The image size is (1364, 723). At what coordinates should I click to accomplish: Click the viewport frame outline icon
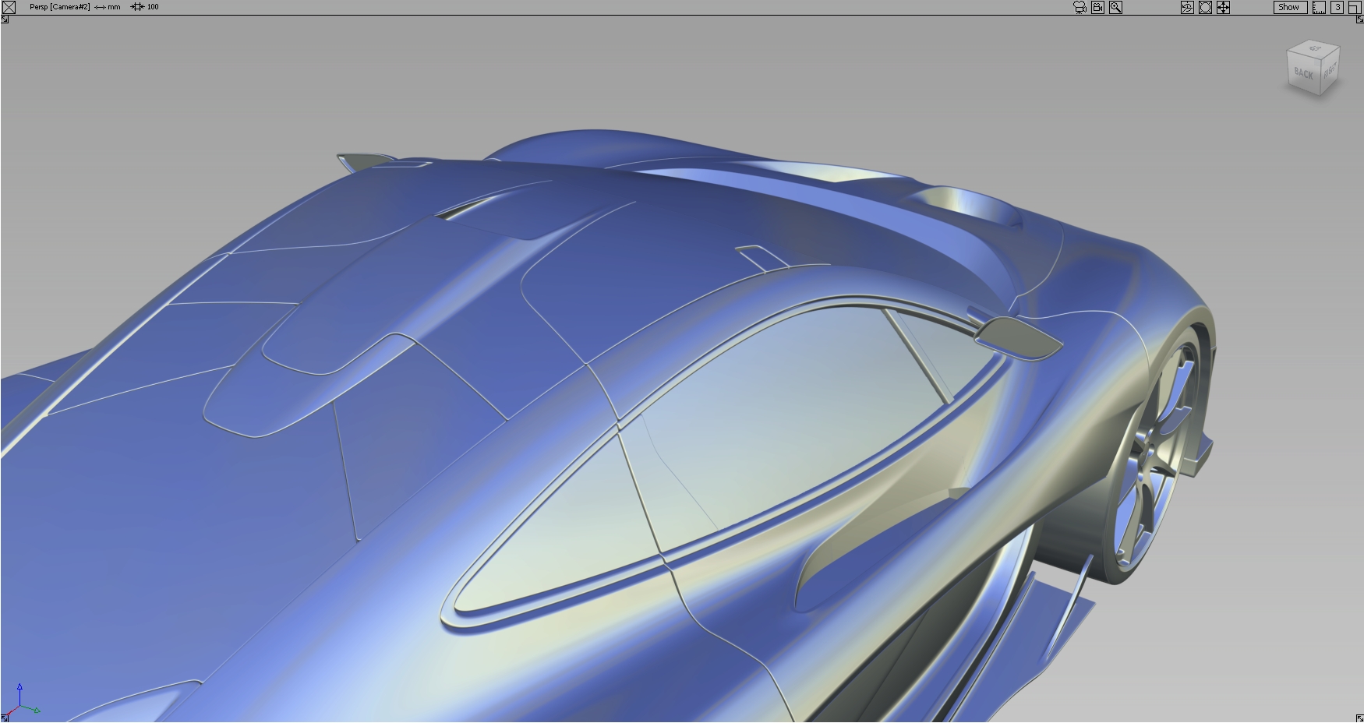click(x=1205, y=7)
